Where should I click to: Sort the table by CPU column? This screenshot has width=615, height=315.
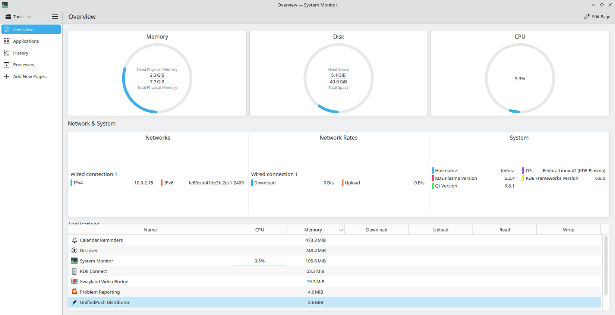(259, 230)
